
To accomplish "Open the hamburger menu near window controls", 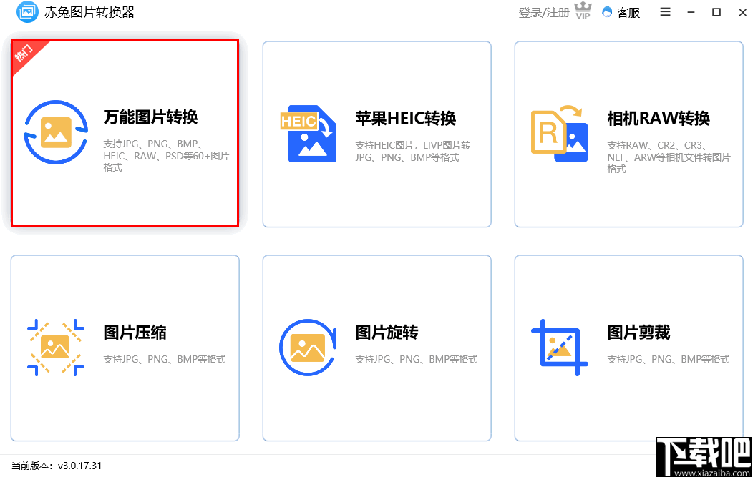I will tap(665, 12).
